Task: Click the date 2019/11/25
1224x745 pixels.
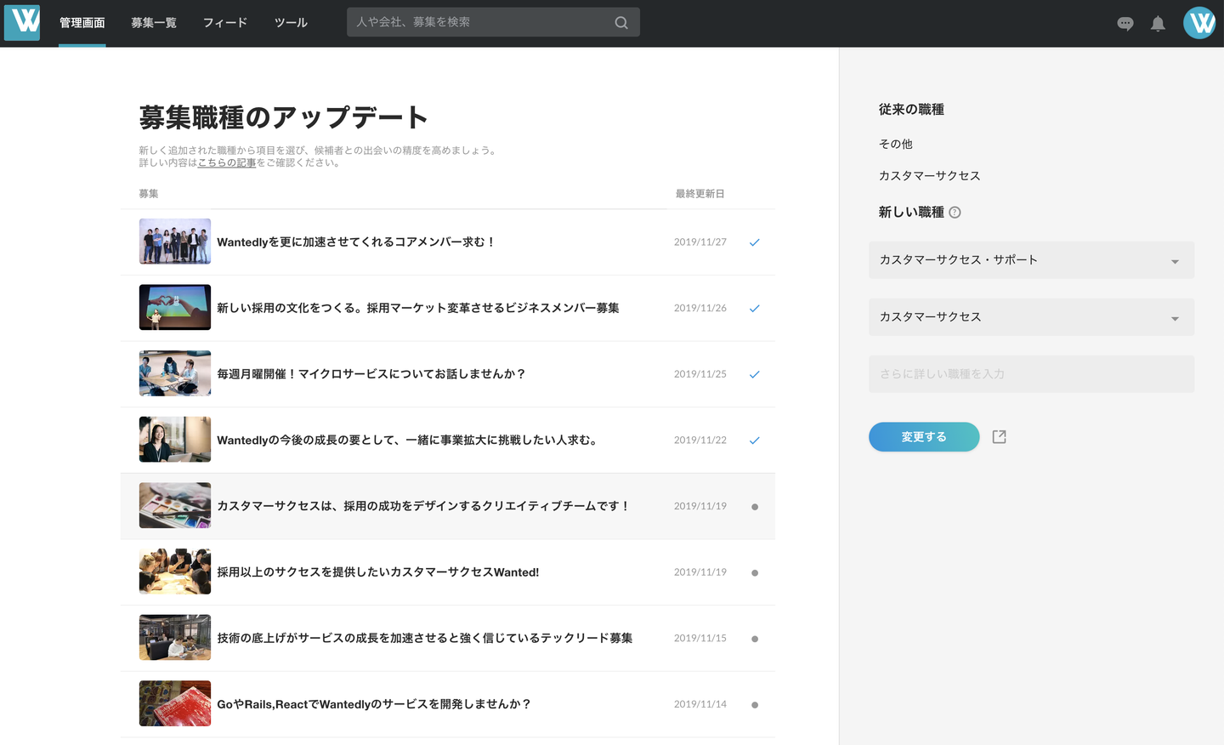Action: pos(700,374)
